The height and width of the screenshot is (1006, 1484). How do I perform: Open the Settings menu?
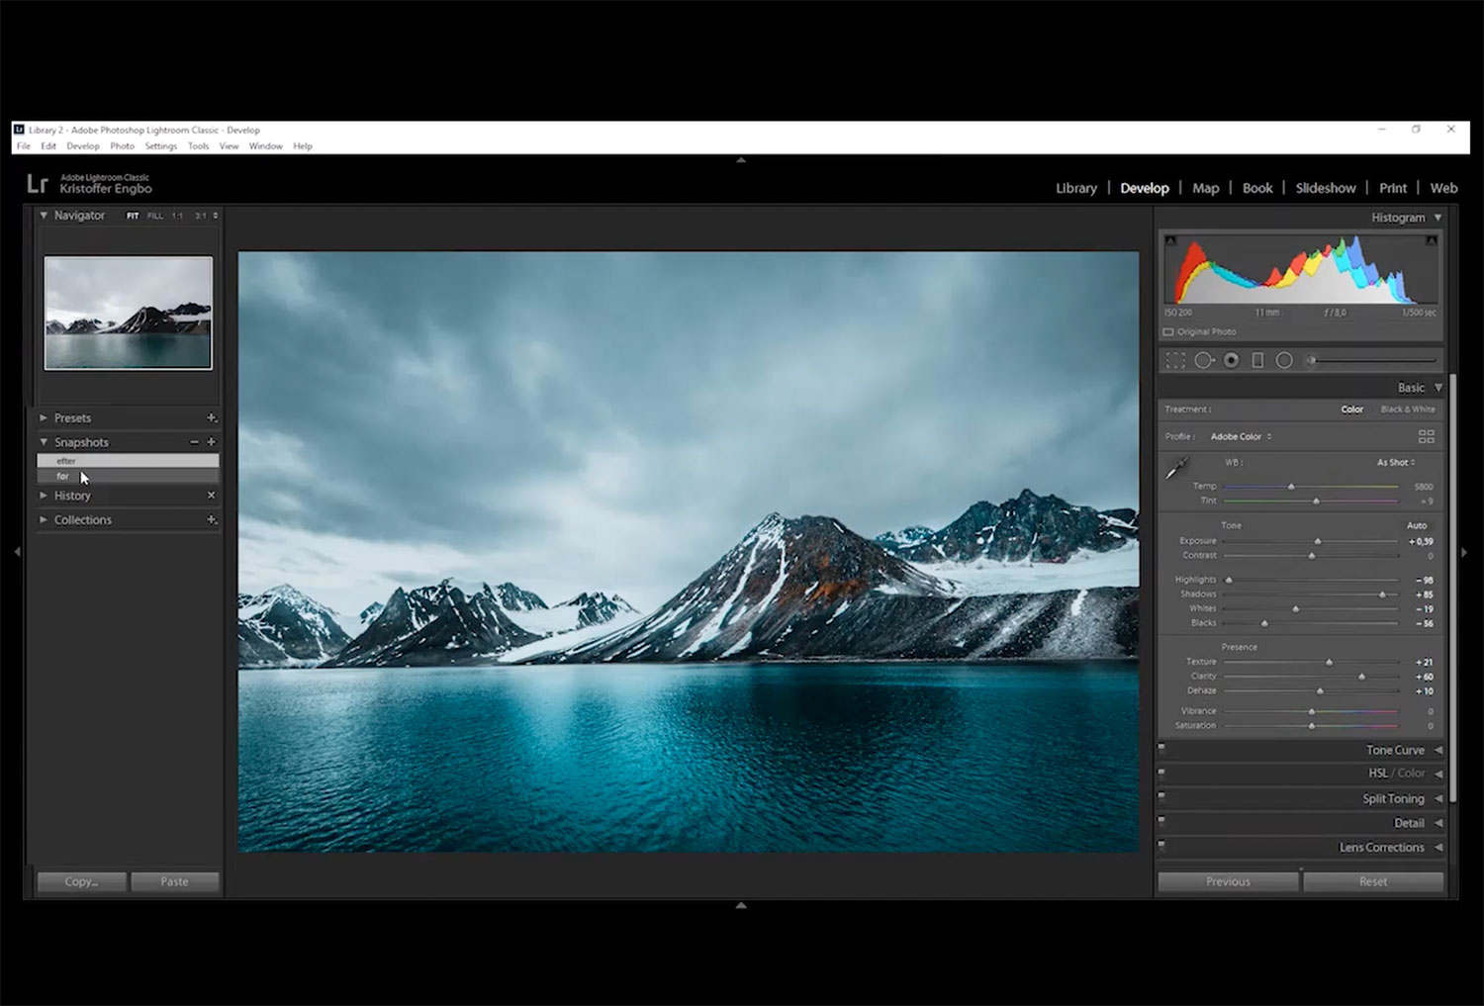tap(160, 146)
